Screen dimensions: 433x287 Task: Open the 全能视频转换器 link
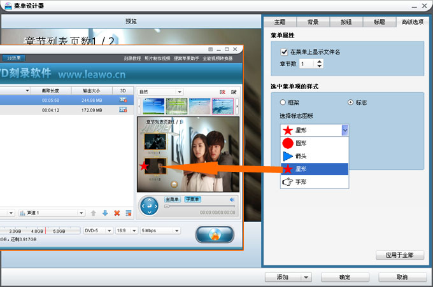(x=218, y=59)
